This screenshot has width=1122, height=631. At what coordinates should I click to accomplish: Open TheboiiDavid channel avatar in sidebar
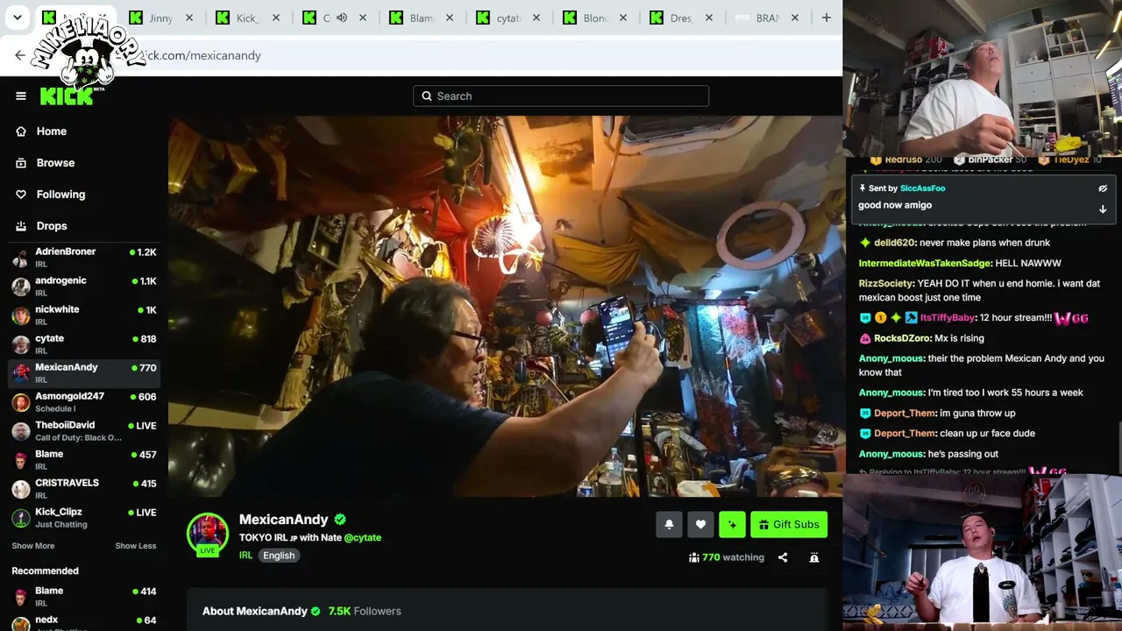pos(20,431)
